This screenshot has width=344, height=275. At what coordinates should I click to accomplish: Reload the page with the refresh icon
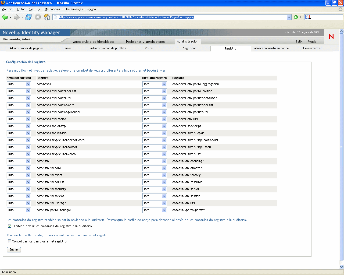(x=28, y=17)
